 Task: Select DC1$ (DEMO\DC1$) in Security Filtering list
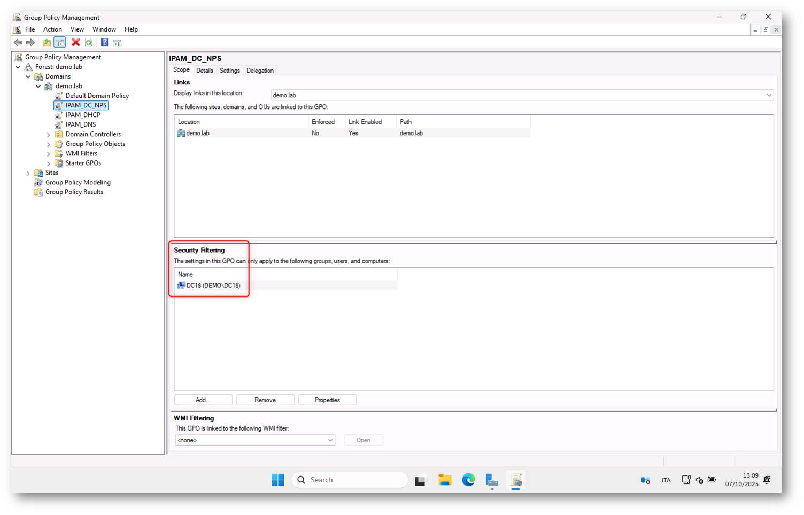coord(213,285)
